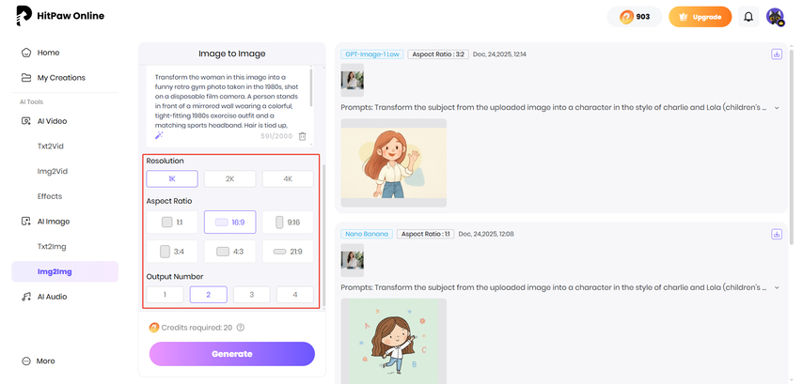Click the credits required help icon
803x384 pixels.
tap(241, 328)
